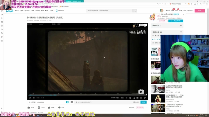Screen dimensions: 209x117
Task: Close the mini window popup in player
Action: point(146,25)
